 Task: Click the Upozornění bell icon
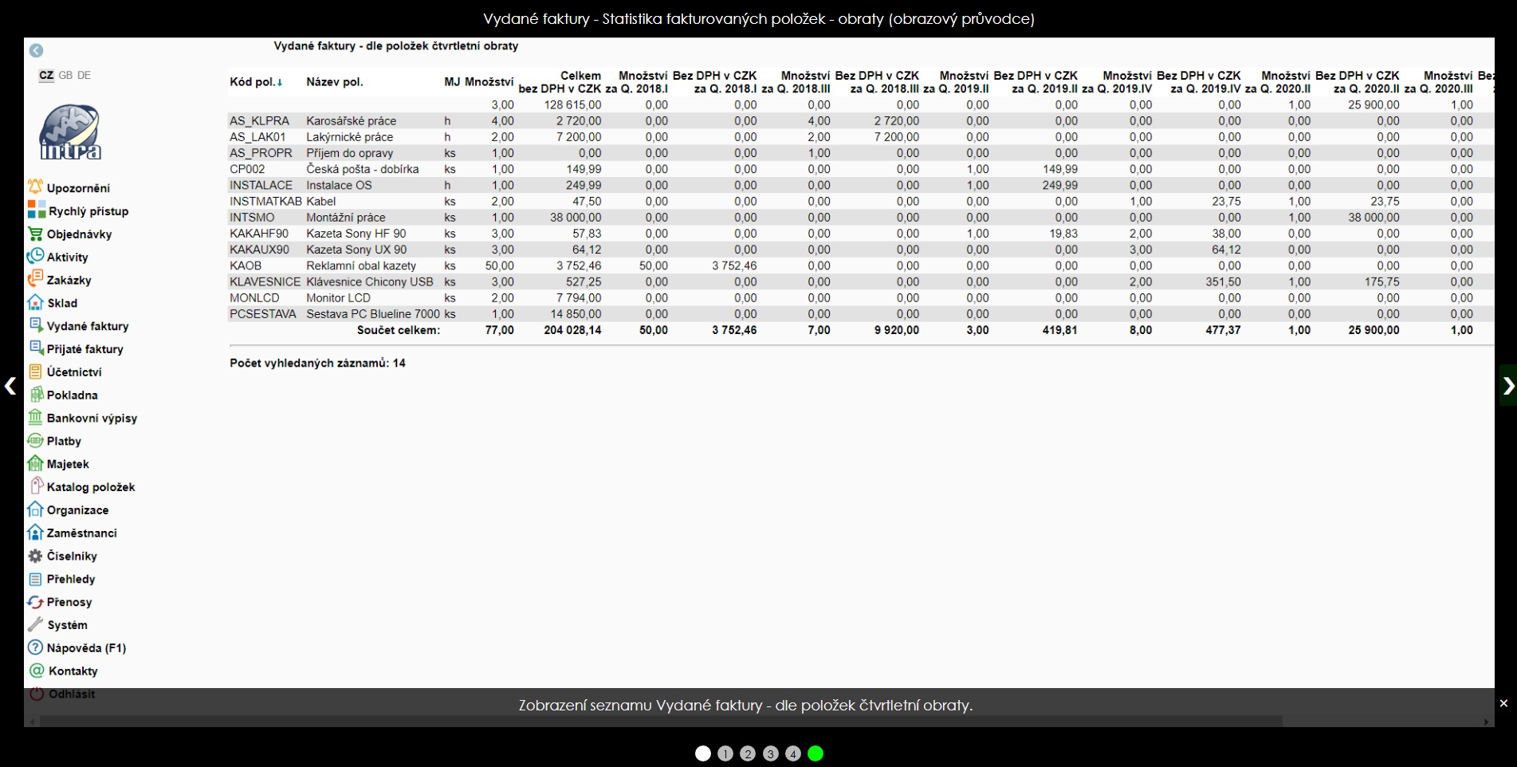click(35, 187)
